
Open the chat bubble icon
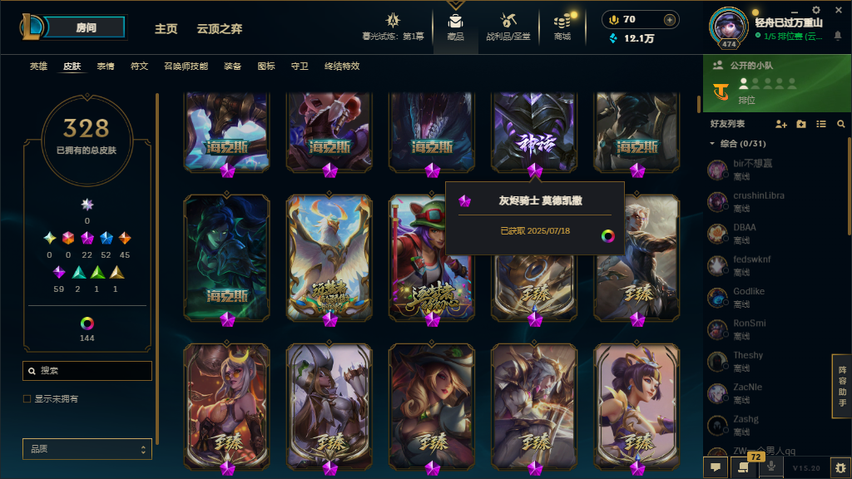[716, 467]
